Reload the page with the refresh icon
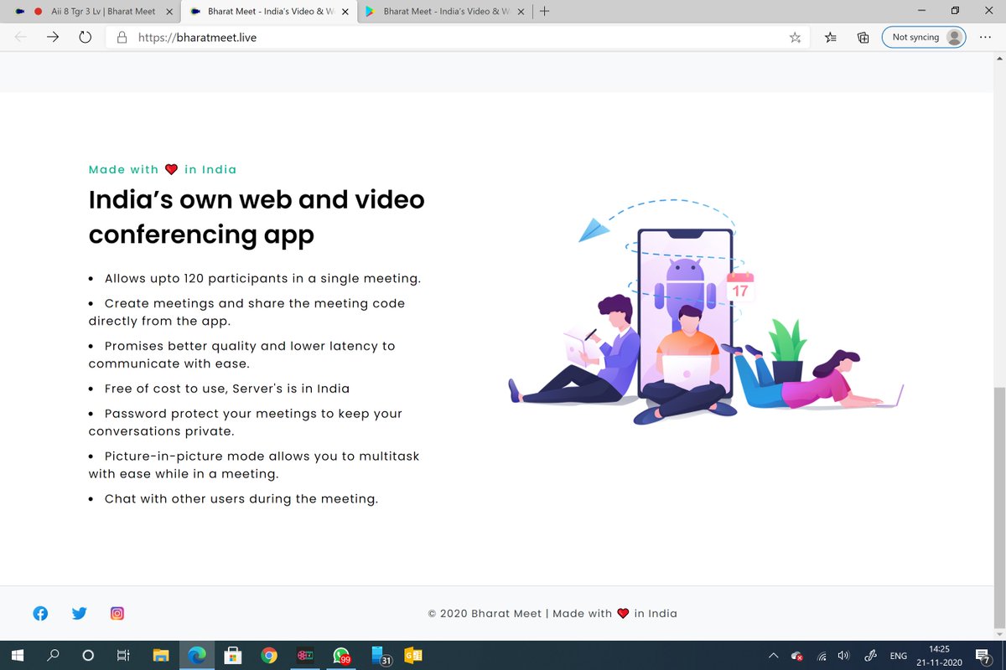The width and height of the screenshot is (1006, 670). click(x=85, y=38)
